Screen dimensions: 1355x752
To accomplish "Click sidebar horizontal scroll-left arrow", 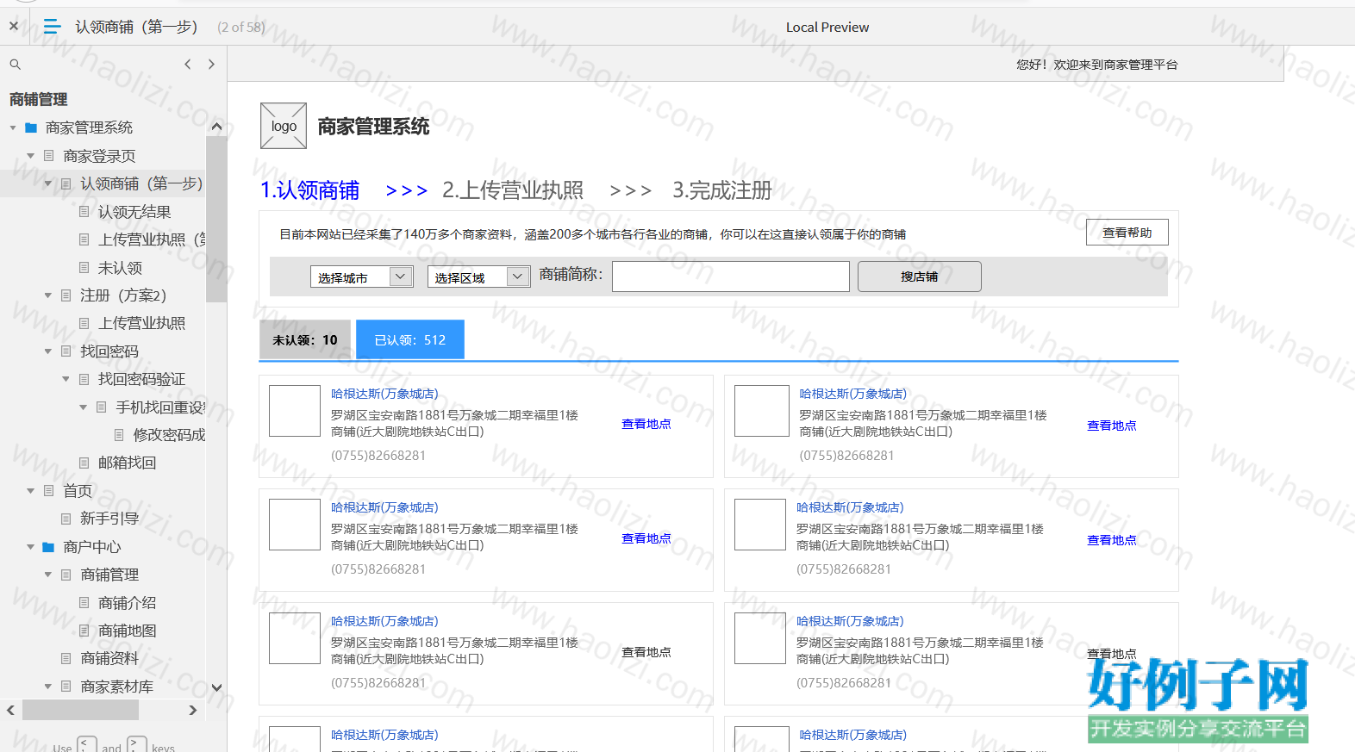I will (x=10, y=711).
